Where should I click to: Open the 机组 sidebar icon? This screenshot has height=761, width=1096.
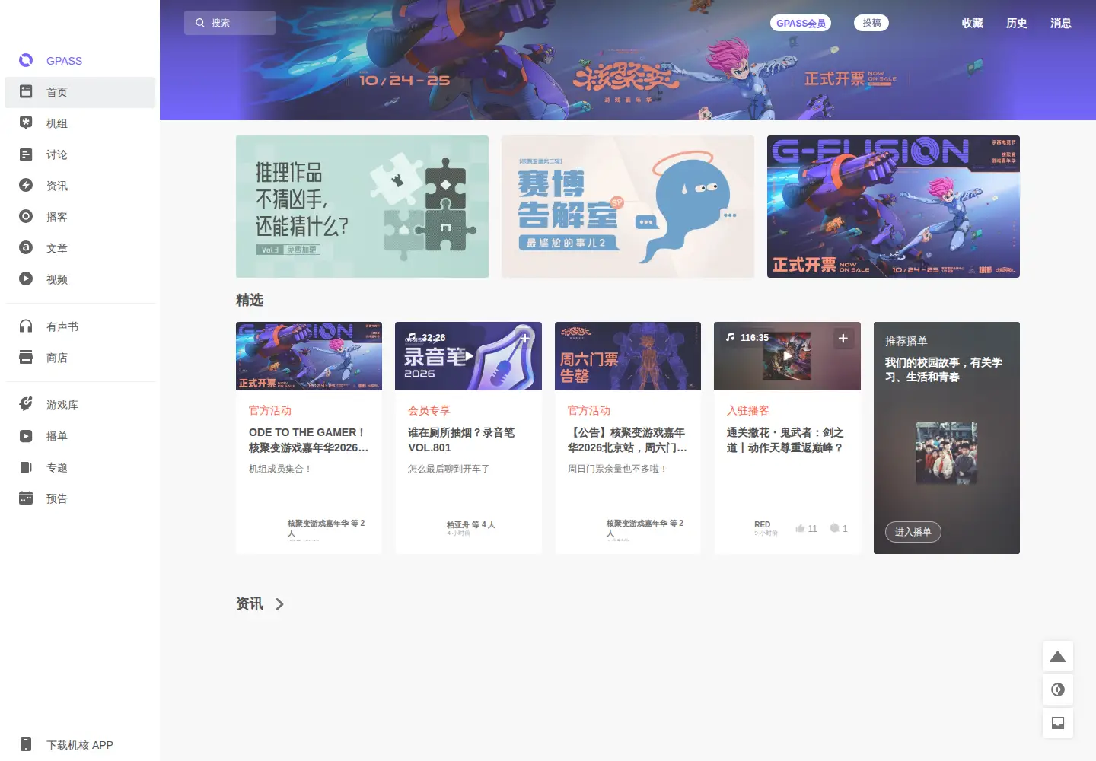(26, 123)
